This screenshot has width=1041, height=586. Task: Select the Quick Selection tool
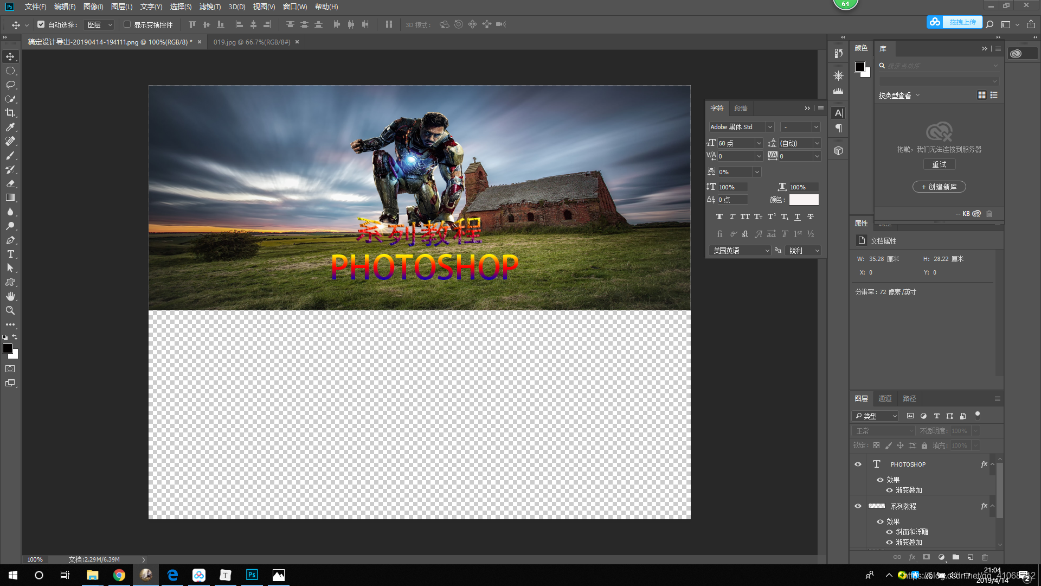point(10,99)
